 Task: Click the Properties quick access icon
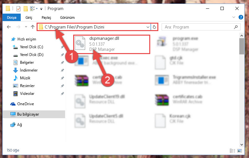[x=18, y=8]
